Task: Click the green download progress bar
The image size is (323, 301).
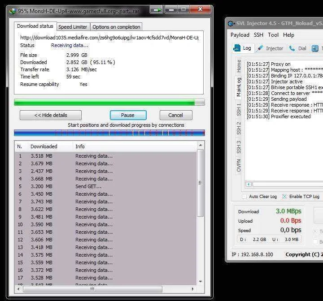Action: (109, 102)
